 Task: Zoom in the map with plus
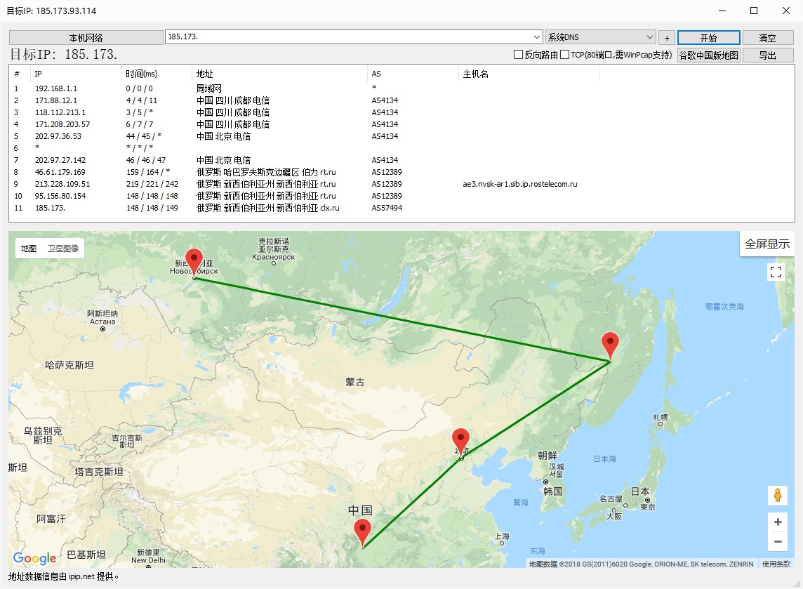[778, 522]
